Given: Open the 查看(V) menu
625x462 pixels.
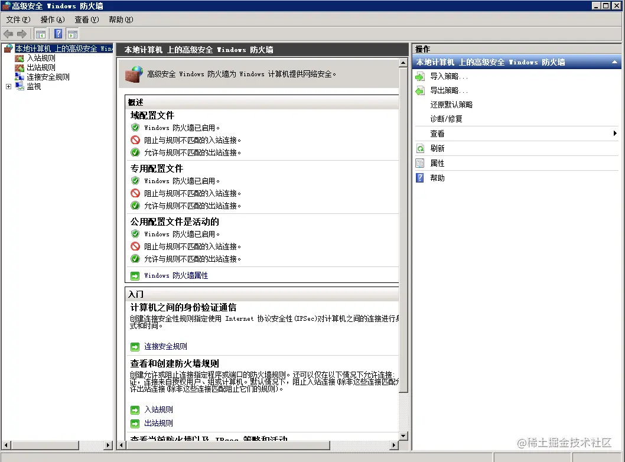Looking at the screenshot, I should (86, 19).
